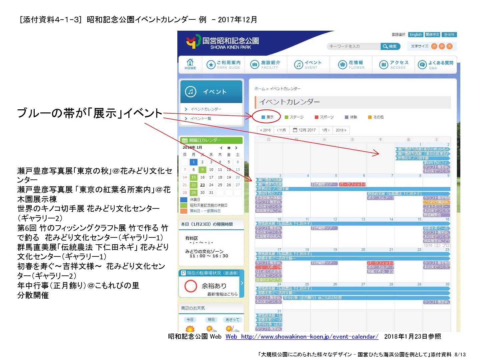Select medium text size option
The width and height of the screenshot is (480, 360).
(x=442, y=46)
